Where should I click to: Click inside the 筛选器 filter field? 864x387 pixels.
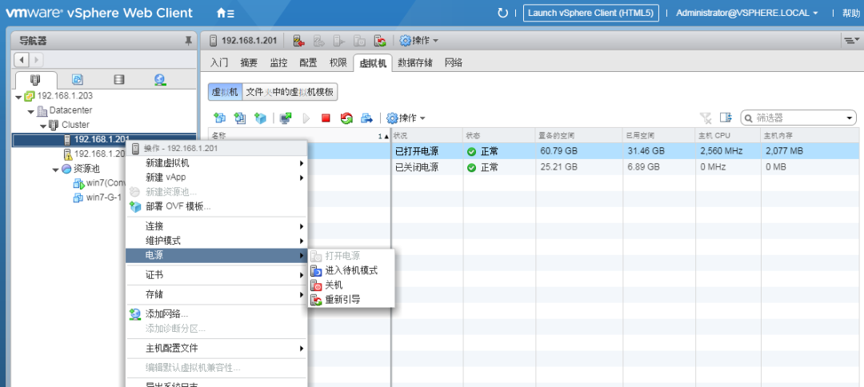pos(797,118)
